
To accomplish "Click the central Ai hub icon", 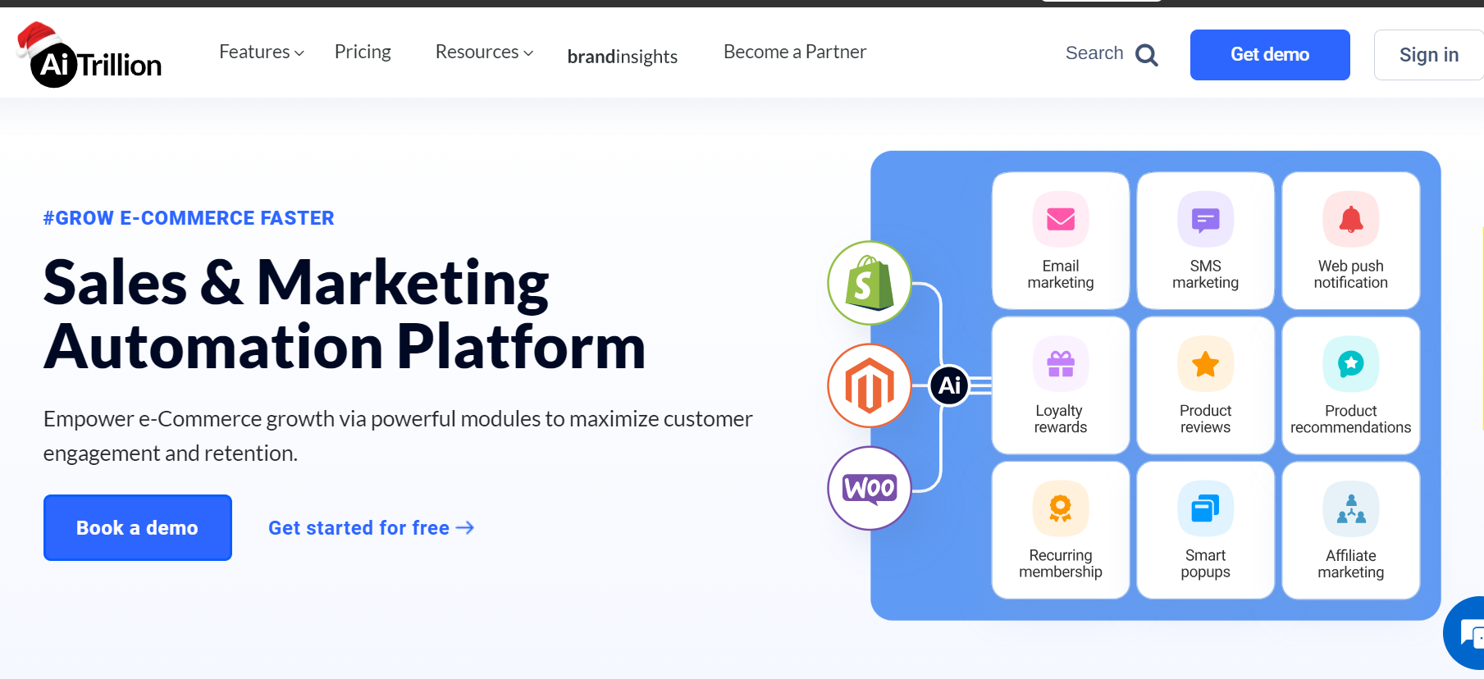I will click(949, 385).
